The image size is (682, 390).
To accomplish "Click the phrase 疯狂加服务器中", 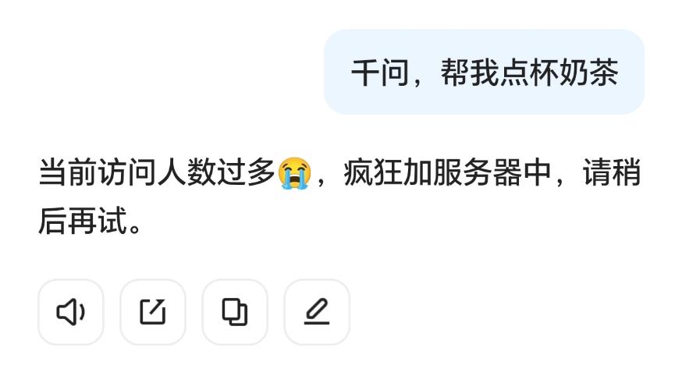I will pos(448,172).
